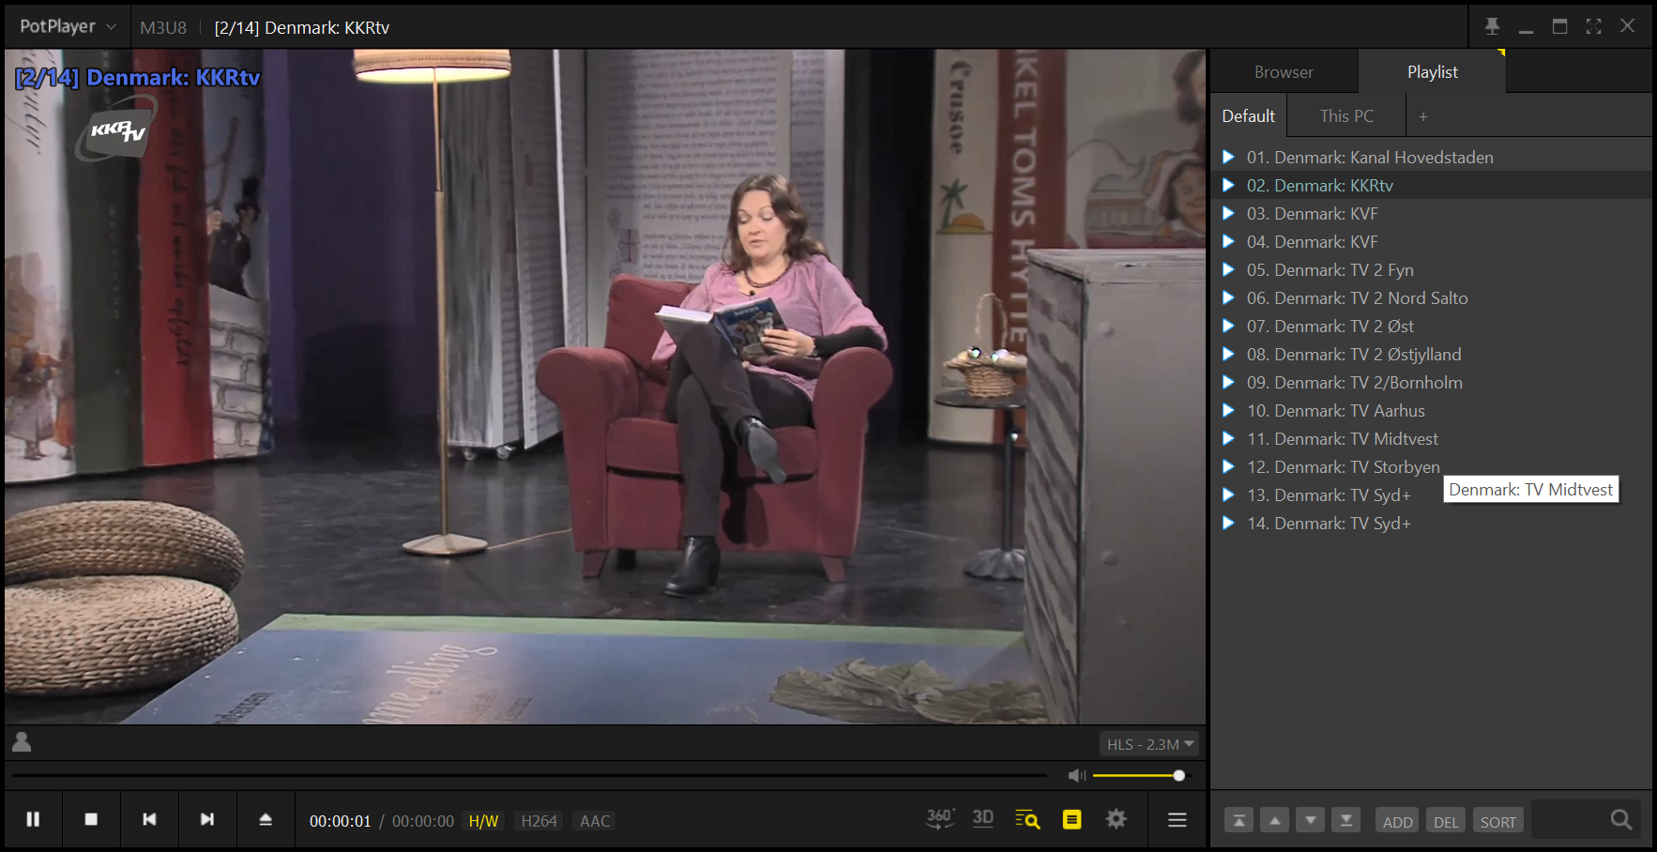Open the This PC playlist tab
1657x852 pixels.
(1345, 116)
